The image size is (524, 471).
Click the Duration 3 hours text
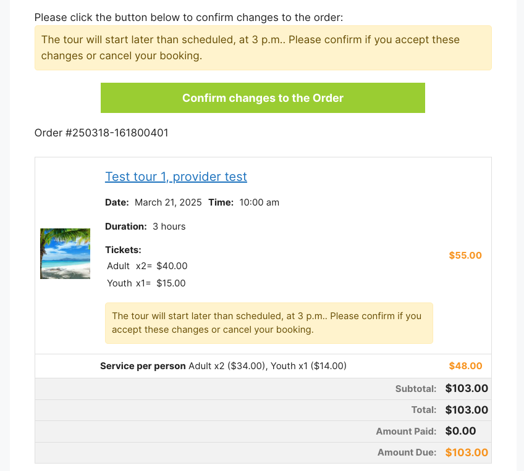145,227
